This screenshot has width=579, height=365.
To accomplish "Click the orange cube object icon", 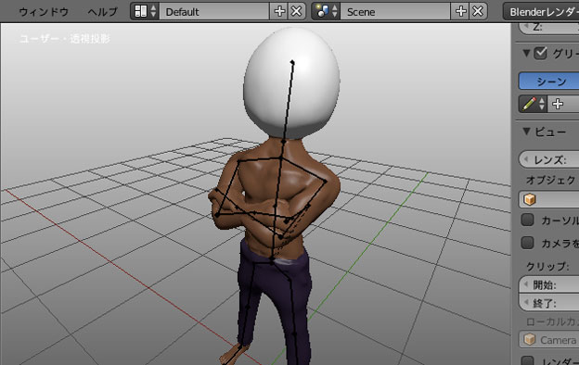I will pyautogui.click(x=530, y=199).
